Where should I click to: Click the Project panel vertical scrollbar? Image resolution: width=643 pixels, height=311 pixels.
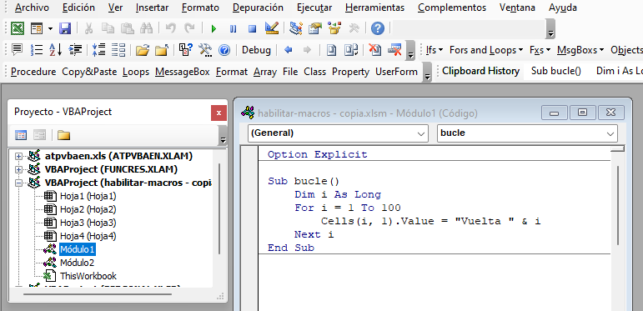219,209
